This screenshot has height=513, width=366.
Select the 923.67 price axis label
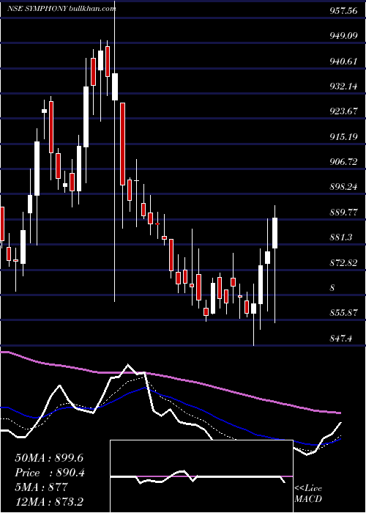pos(343,111)
